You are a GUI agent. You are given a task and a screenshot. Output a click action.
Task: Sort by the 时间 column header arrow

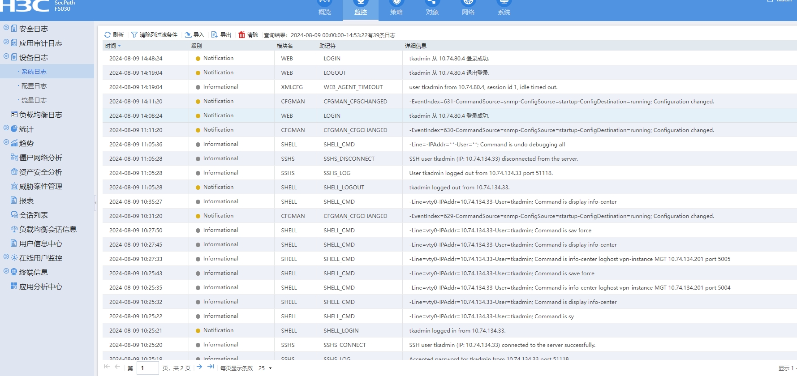tap(119, 46)
